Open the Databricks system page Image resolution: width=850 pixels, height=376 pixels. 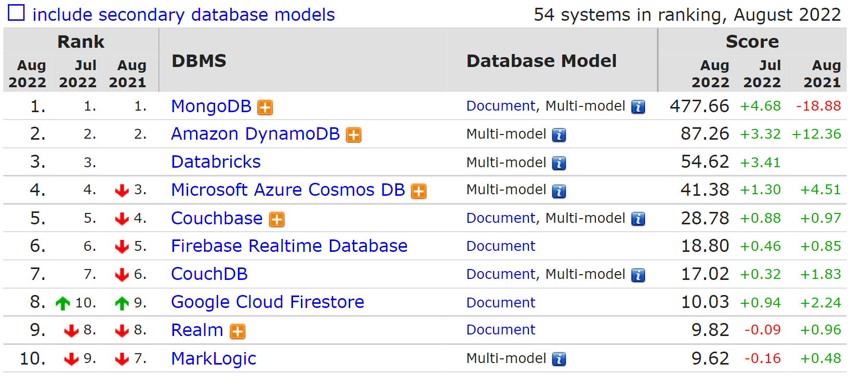(x=216, y=162)
